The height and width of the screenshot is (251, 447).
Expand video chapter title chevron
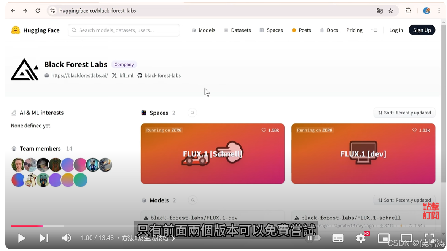tap(173, 238)
